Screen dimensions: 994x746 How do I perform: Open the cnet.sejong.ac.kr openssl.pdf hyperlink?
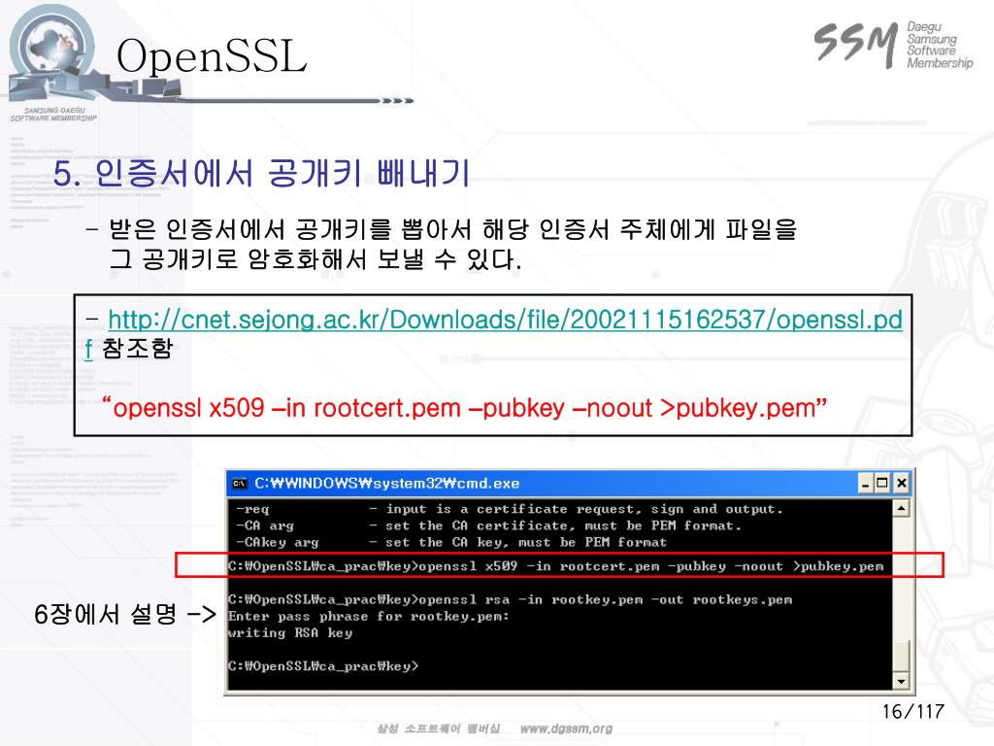505,320
